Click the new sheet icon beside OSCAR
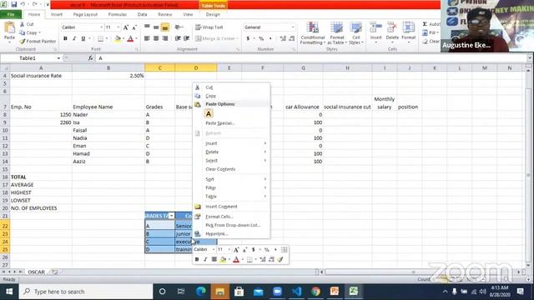 pos(55,272)
